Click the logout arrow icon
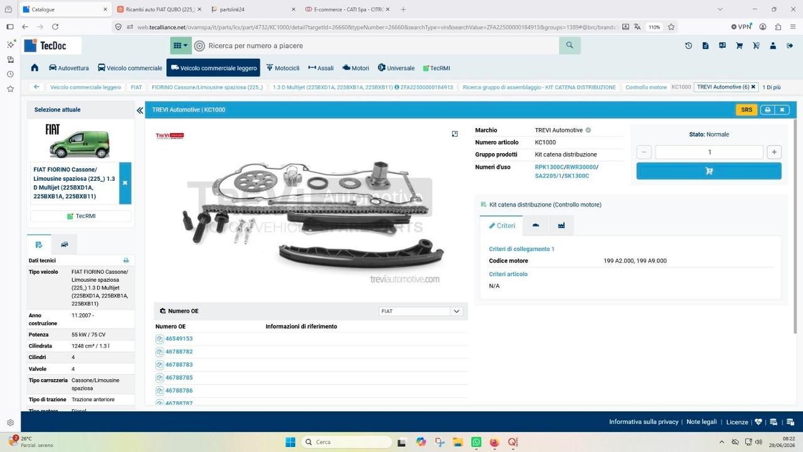The height and width of the screenshot is (452, 803). 789,45
